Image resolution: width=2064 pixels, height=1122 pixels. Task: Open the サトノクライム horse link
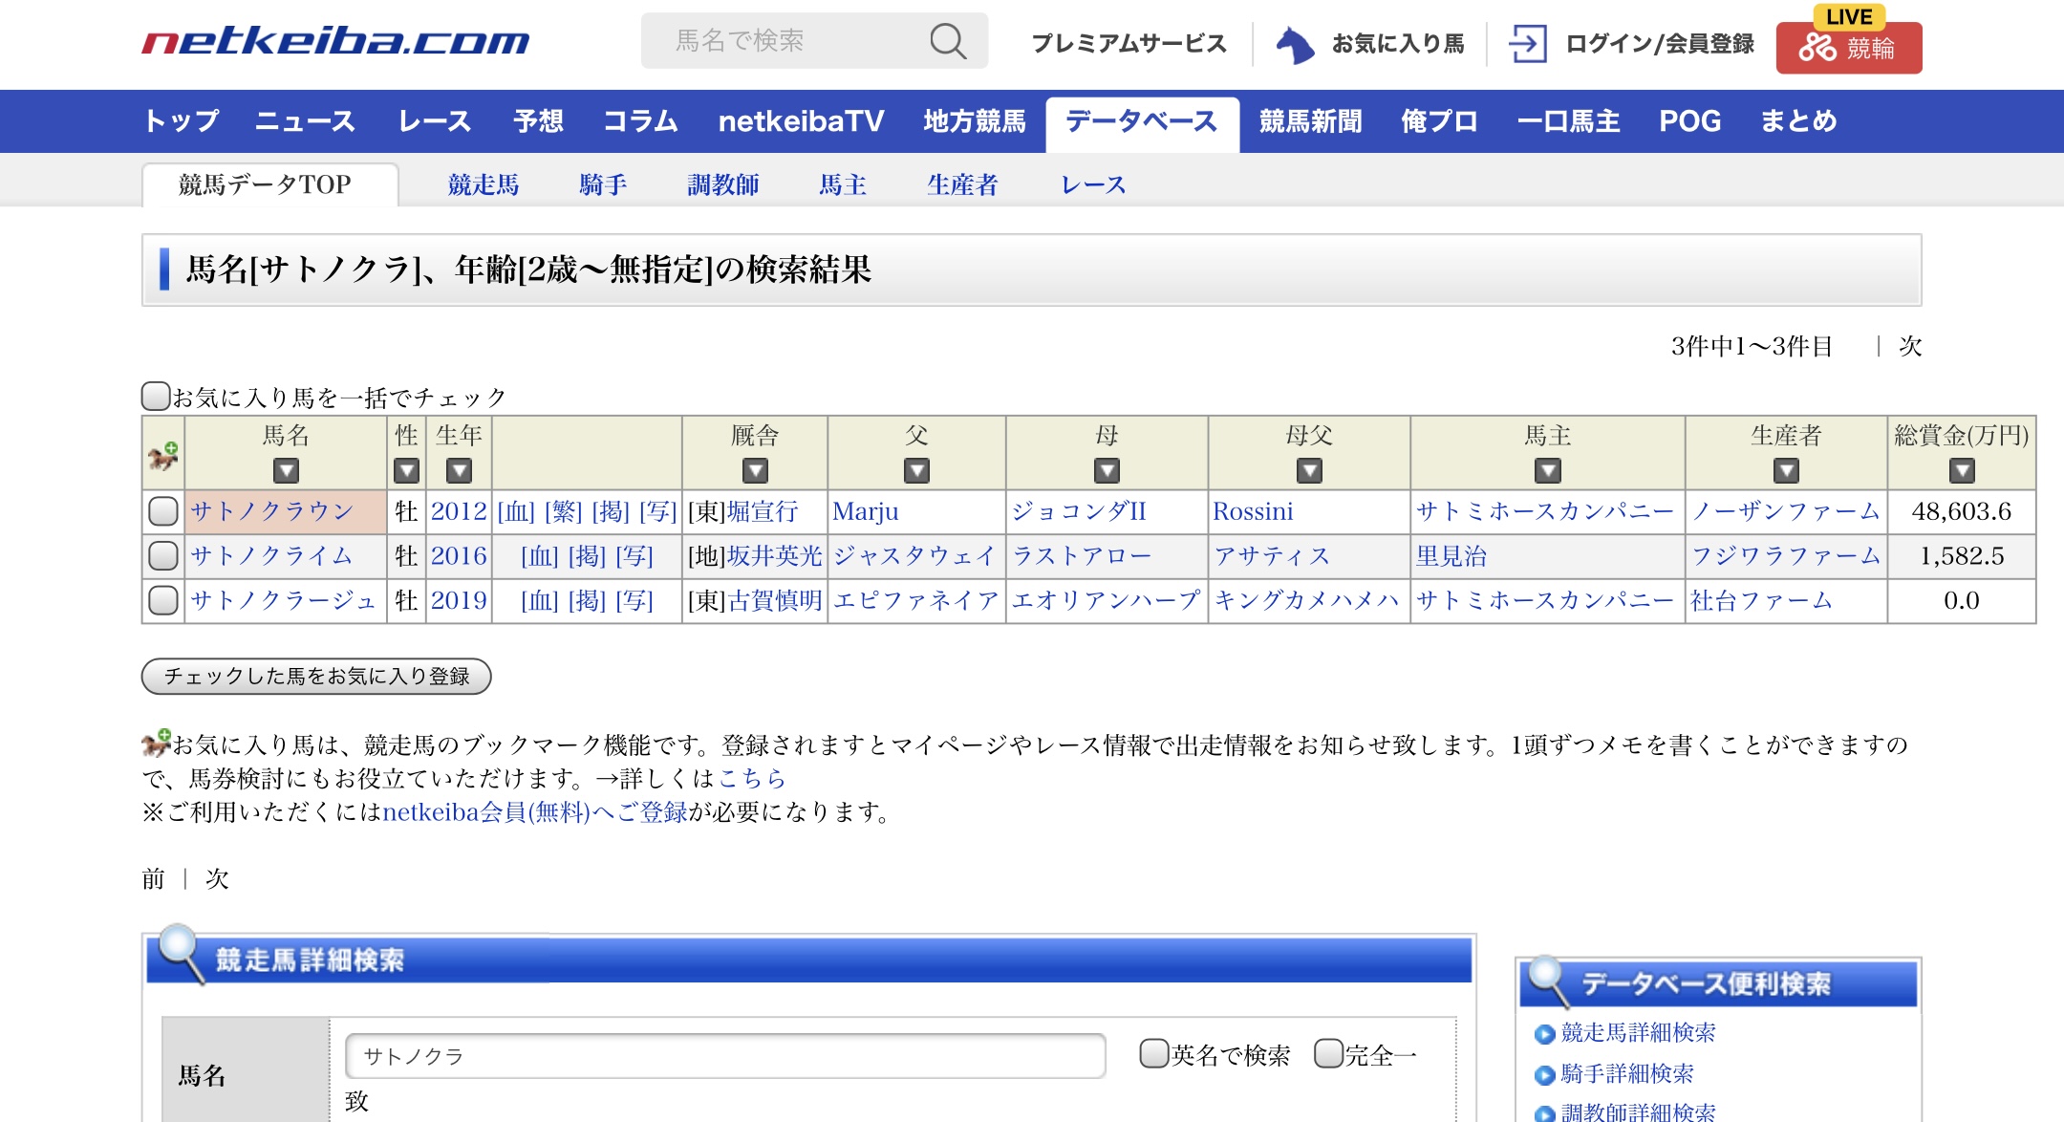[271, 556]
